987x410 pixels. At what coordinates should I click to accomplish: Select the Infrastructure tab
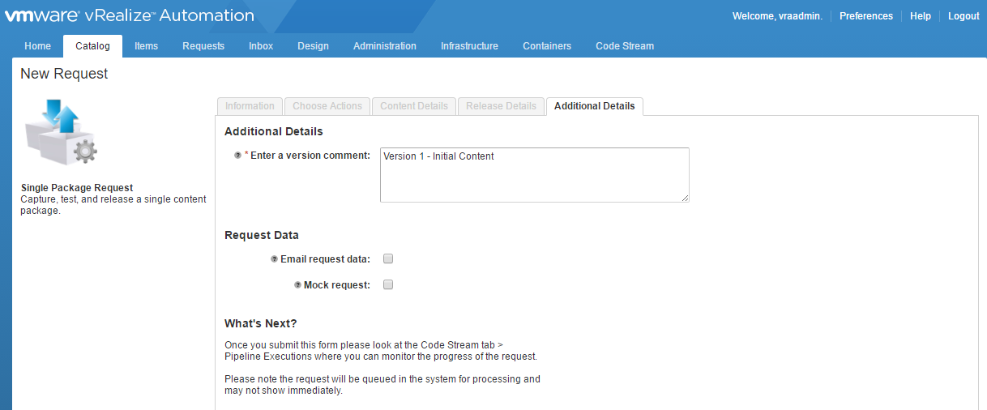pyautogui.click(x=469, y=46)
